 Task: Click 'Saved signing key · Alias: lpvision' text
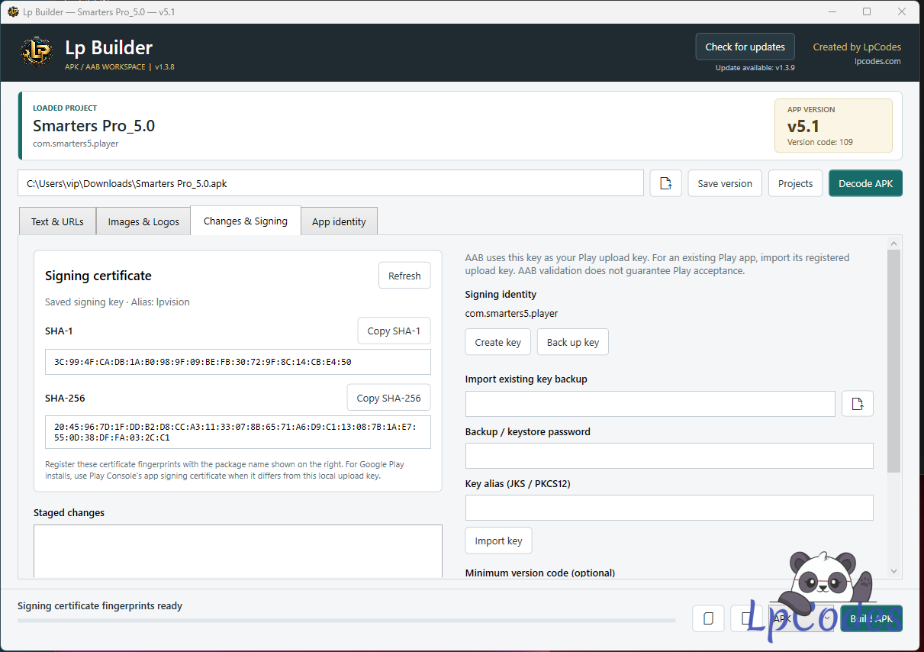tap(118, 302)
